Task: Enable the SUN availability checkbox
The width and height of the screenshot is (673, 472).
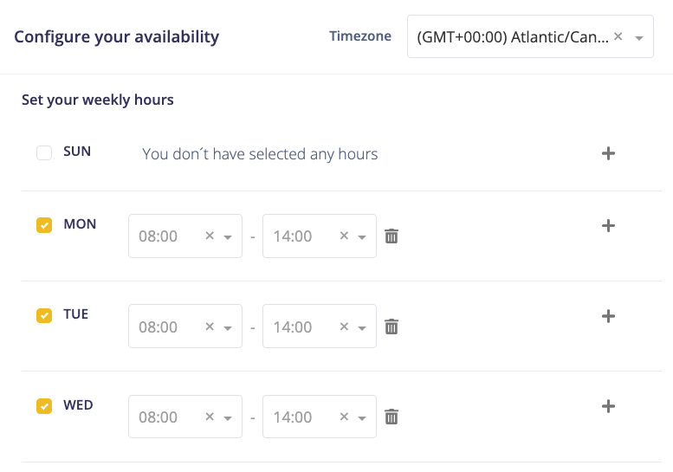Action: [44, 153]
